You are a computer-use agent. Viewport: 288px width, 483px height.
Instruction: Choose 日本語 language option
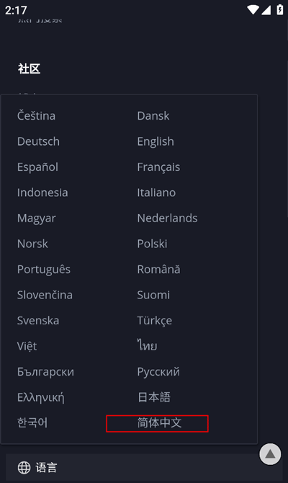tap(154, 397)
